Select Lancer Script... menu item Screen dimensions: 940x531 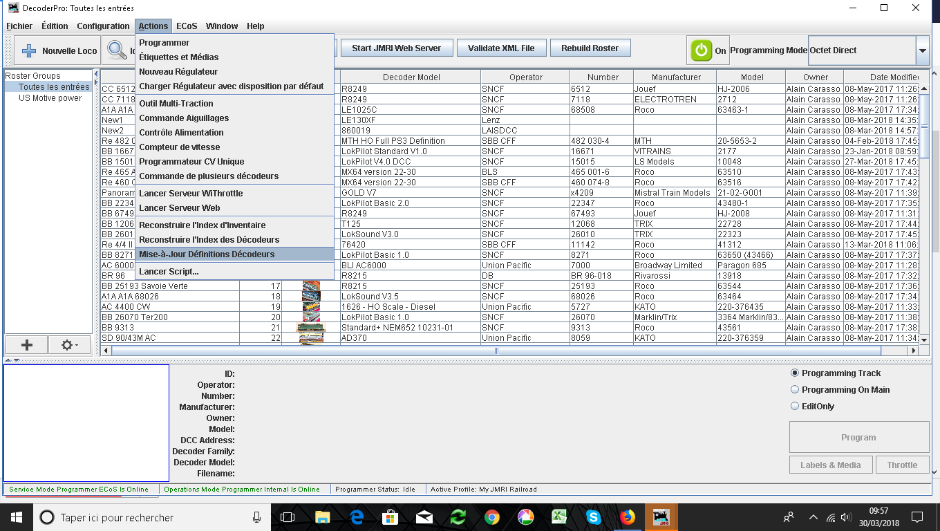pos(235,272)
